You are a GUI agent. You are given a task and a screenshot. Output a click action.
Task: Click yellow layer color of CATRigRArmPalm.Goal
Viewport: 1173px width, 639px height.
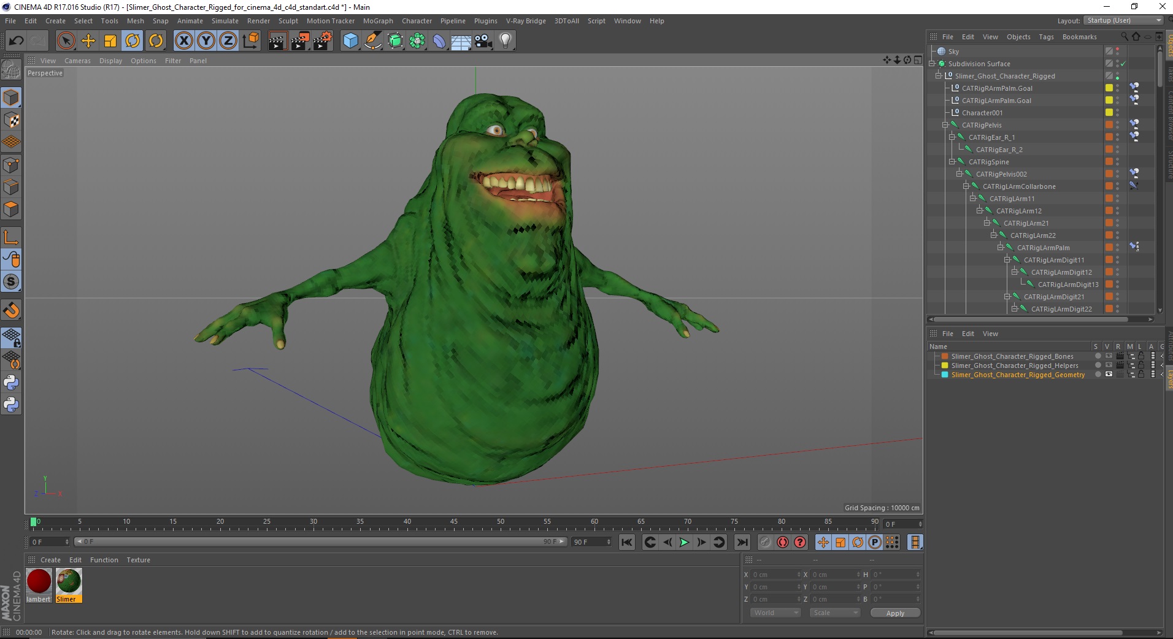[x=1109, y=88]
